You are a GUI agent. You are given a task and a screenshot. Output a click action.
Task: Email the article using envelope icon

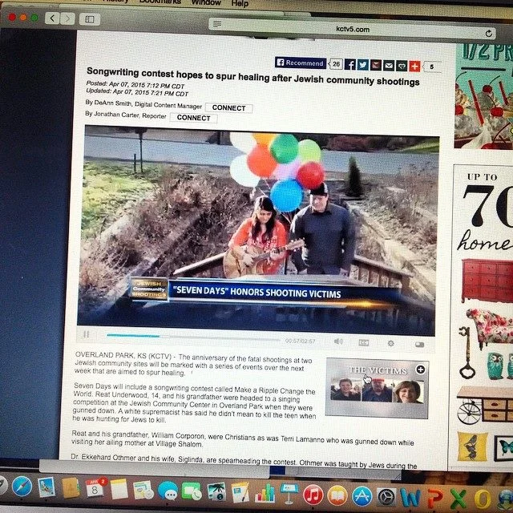click(x=388, y=66)
